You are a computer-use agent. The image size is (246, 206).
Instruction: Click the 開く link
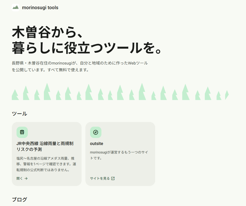[22, 179]
